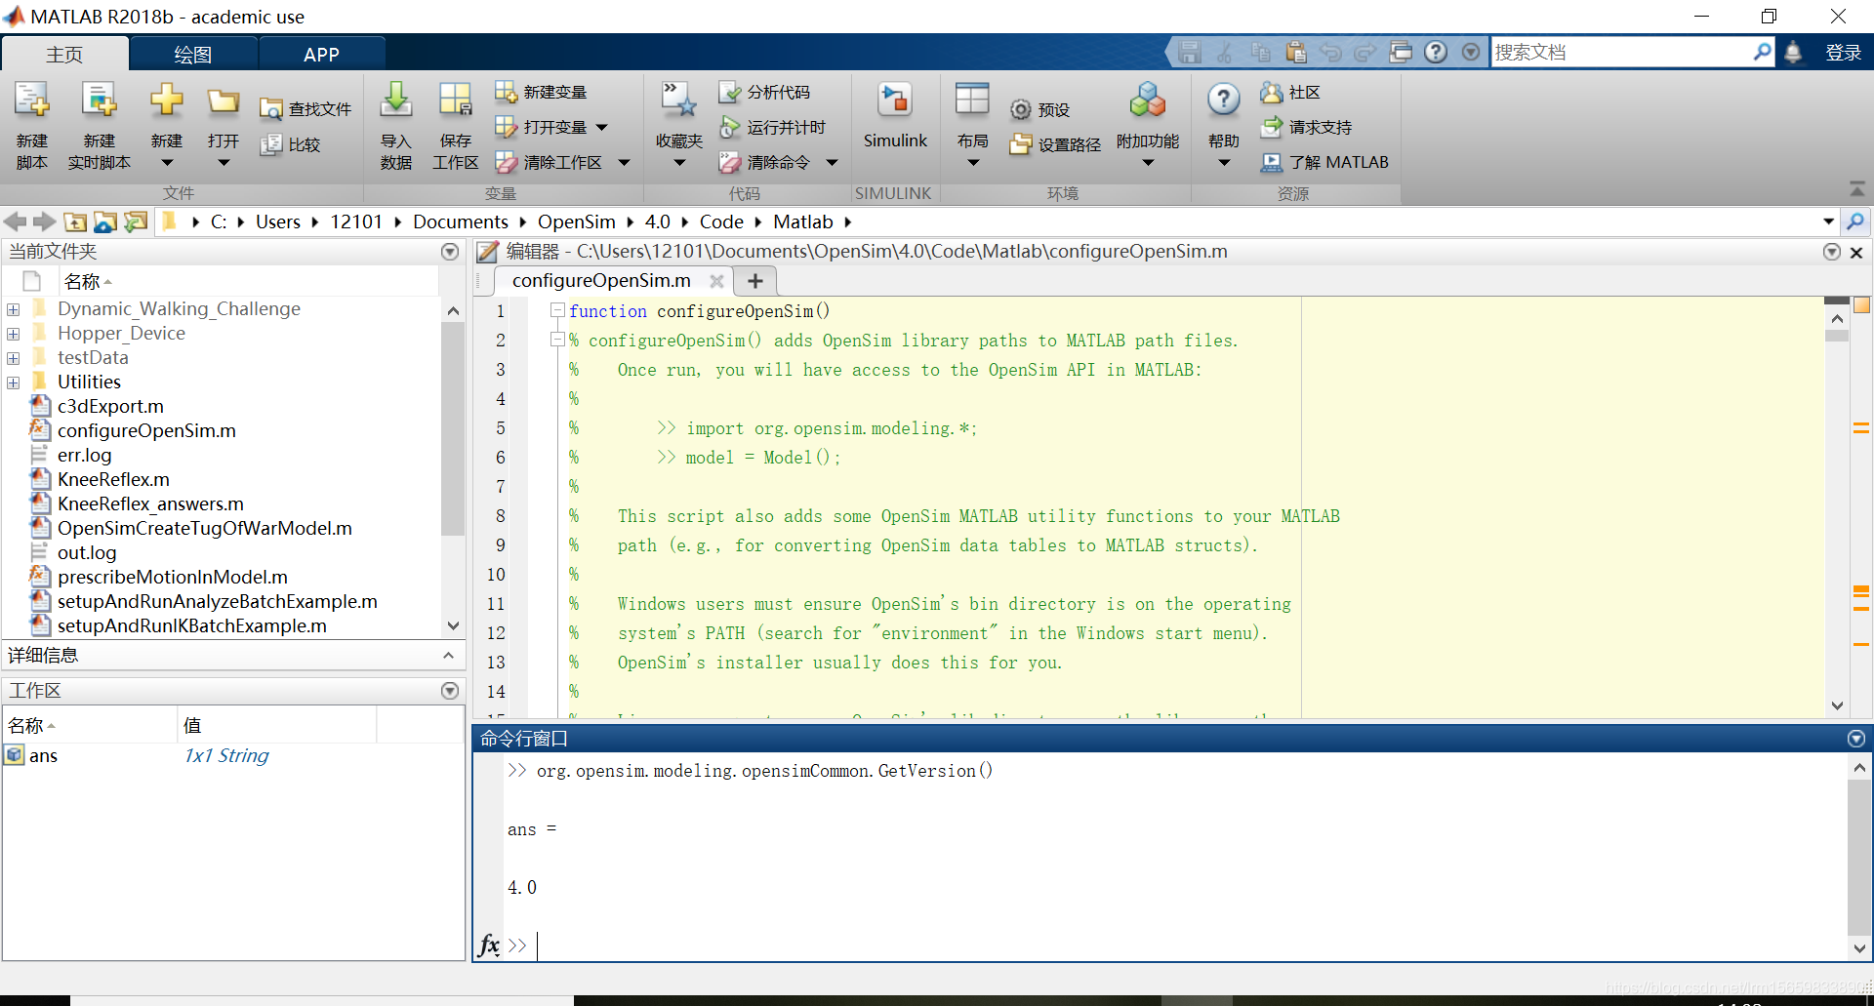Click the Documents segment in the path bar
Screen dimensions: 1874x1006
[460, 221]
